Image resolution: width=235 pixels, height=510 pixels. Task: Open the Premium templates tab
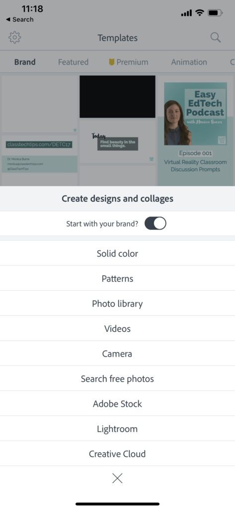(x=129, y=62)
